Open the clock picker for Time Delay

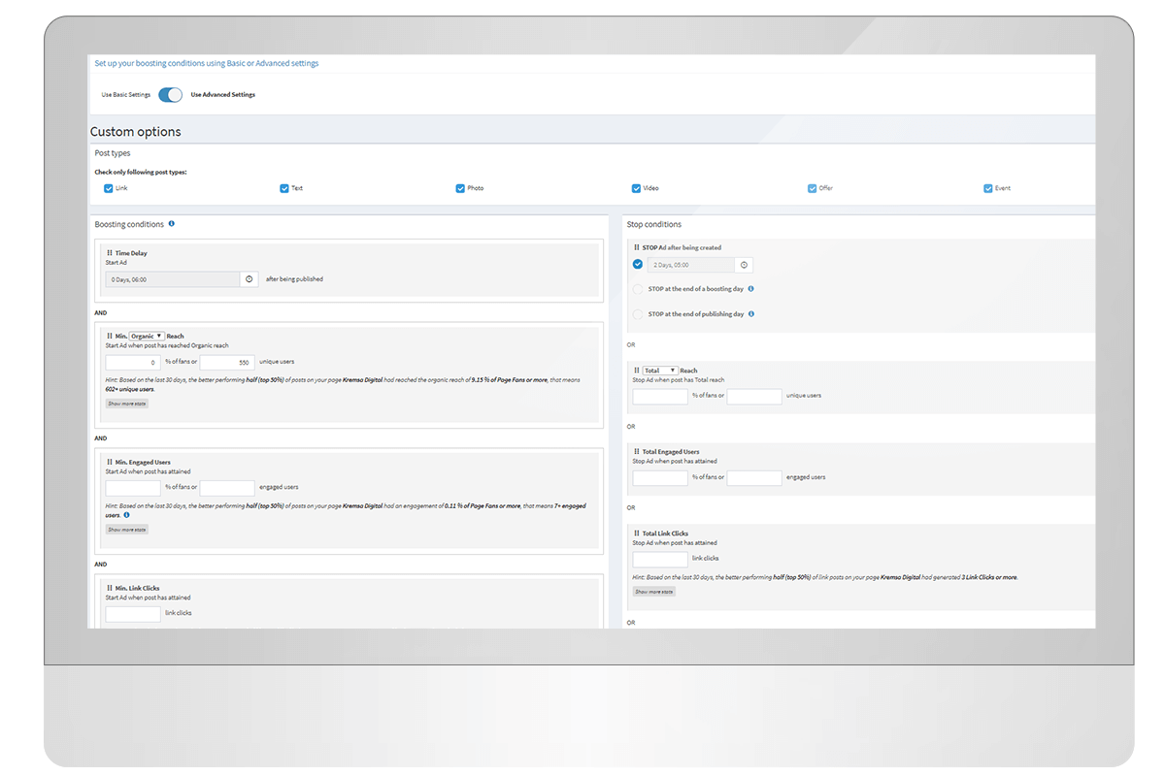250,279
